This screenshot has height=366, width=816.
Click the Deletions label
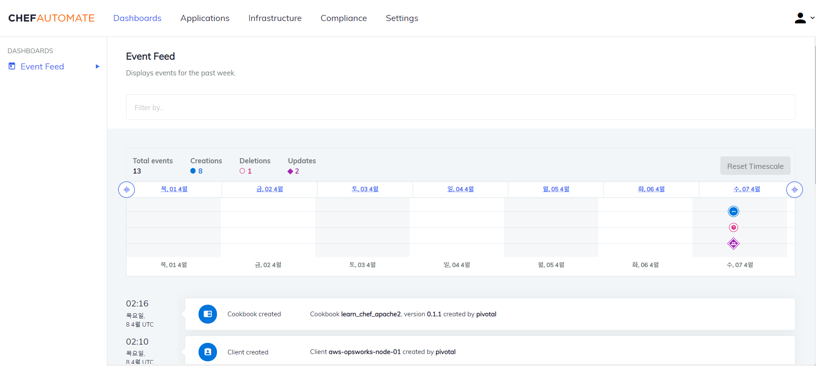255,161
